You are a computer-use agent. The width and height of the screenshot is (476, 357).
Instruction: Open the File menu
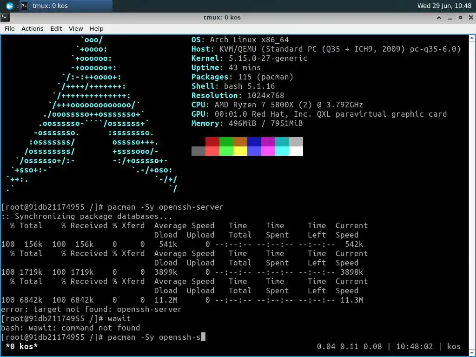click(9, 28)
